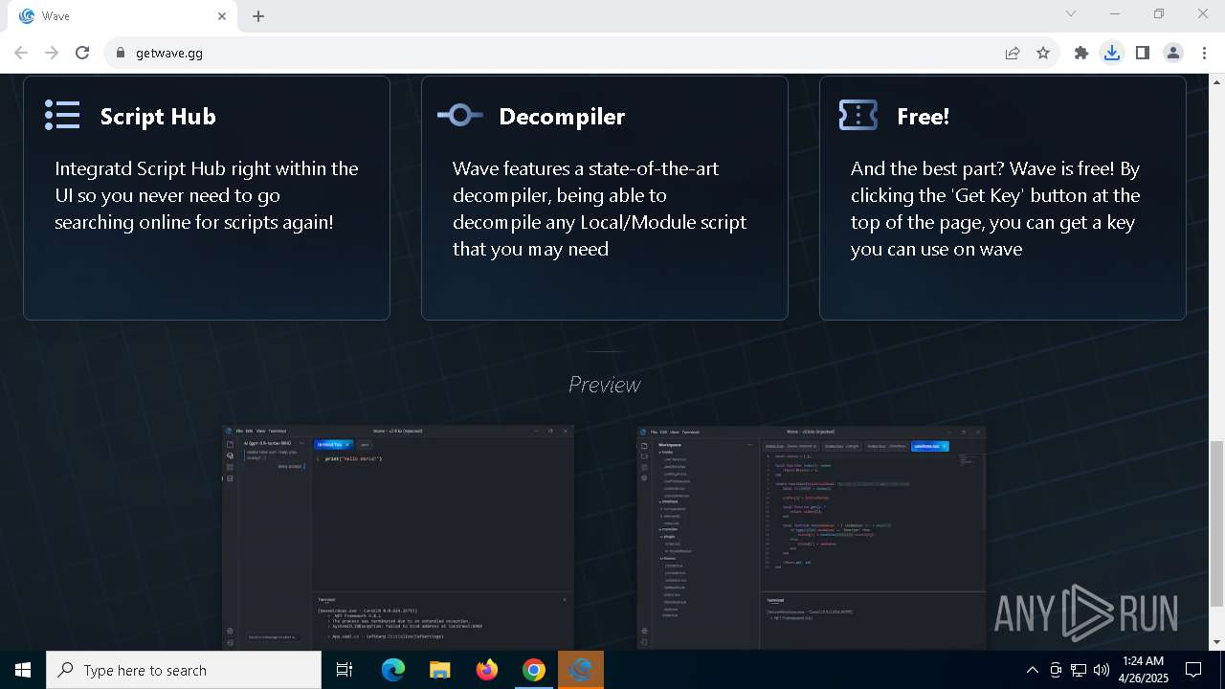Open the volume tray icon
This screenshot has height=689, width=1225.
[1102, 670]
